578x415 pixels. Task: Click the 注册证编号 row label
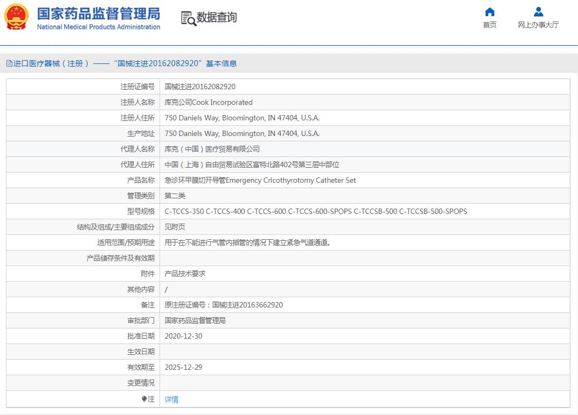(137, 87)
